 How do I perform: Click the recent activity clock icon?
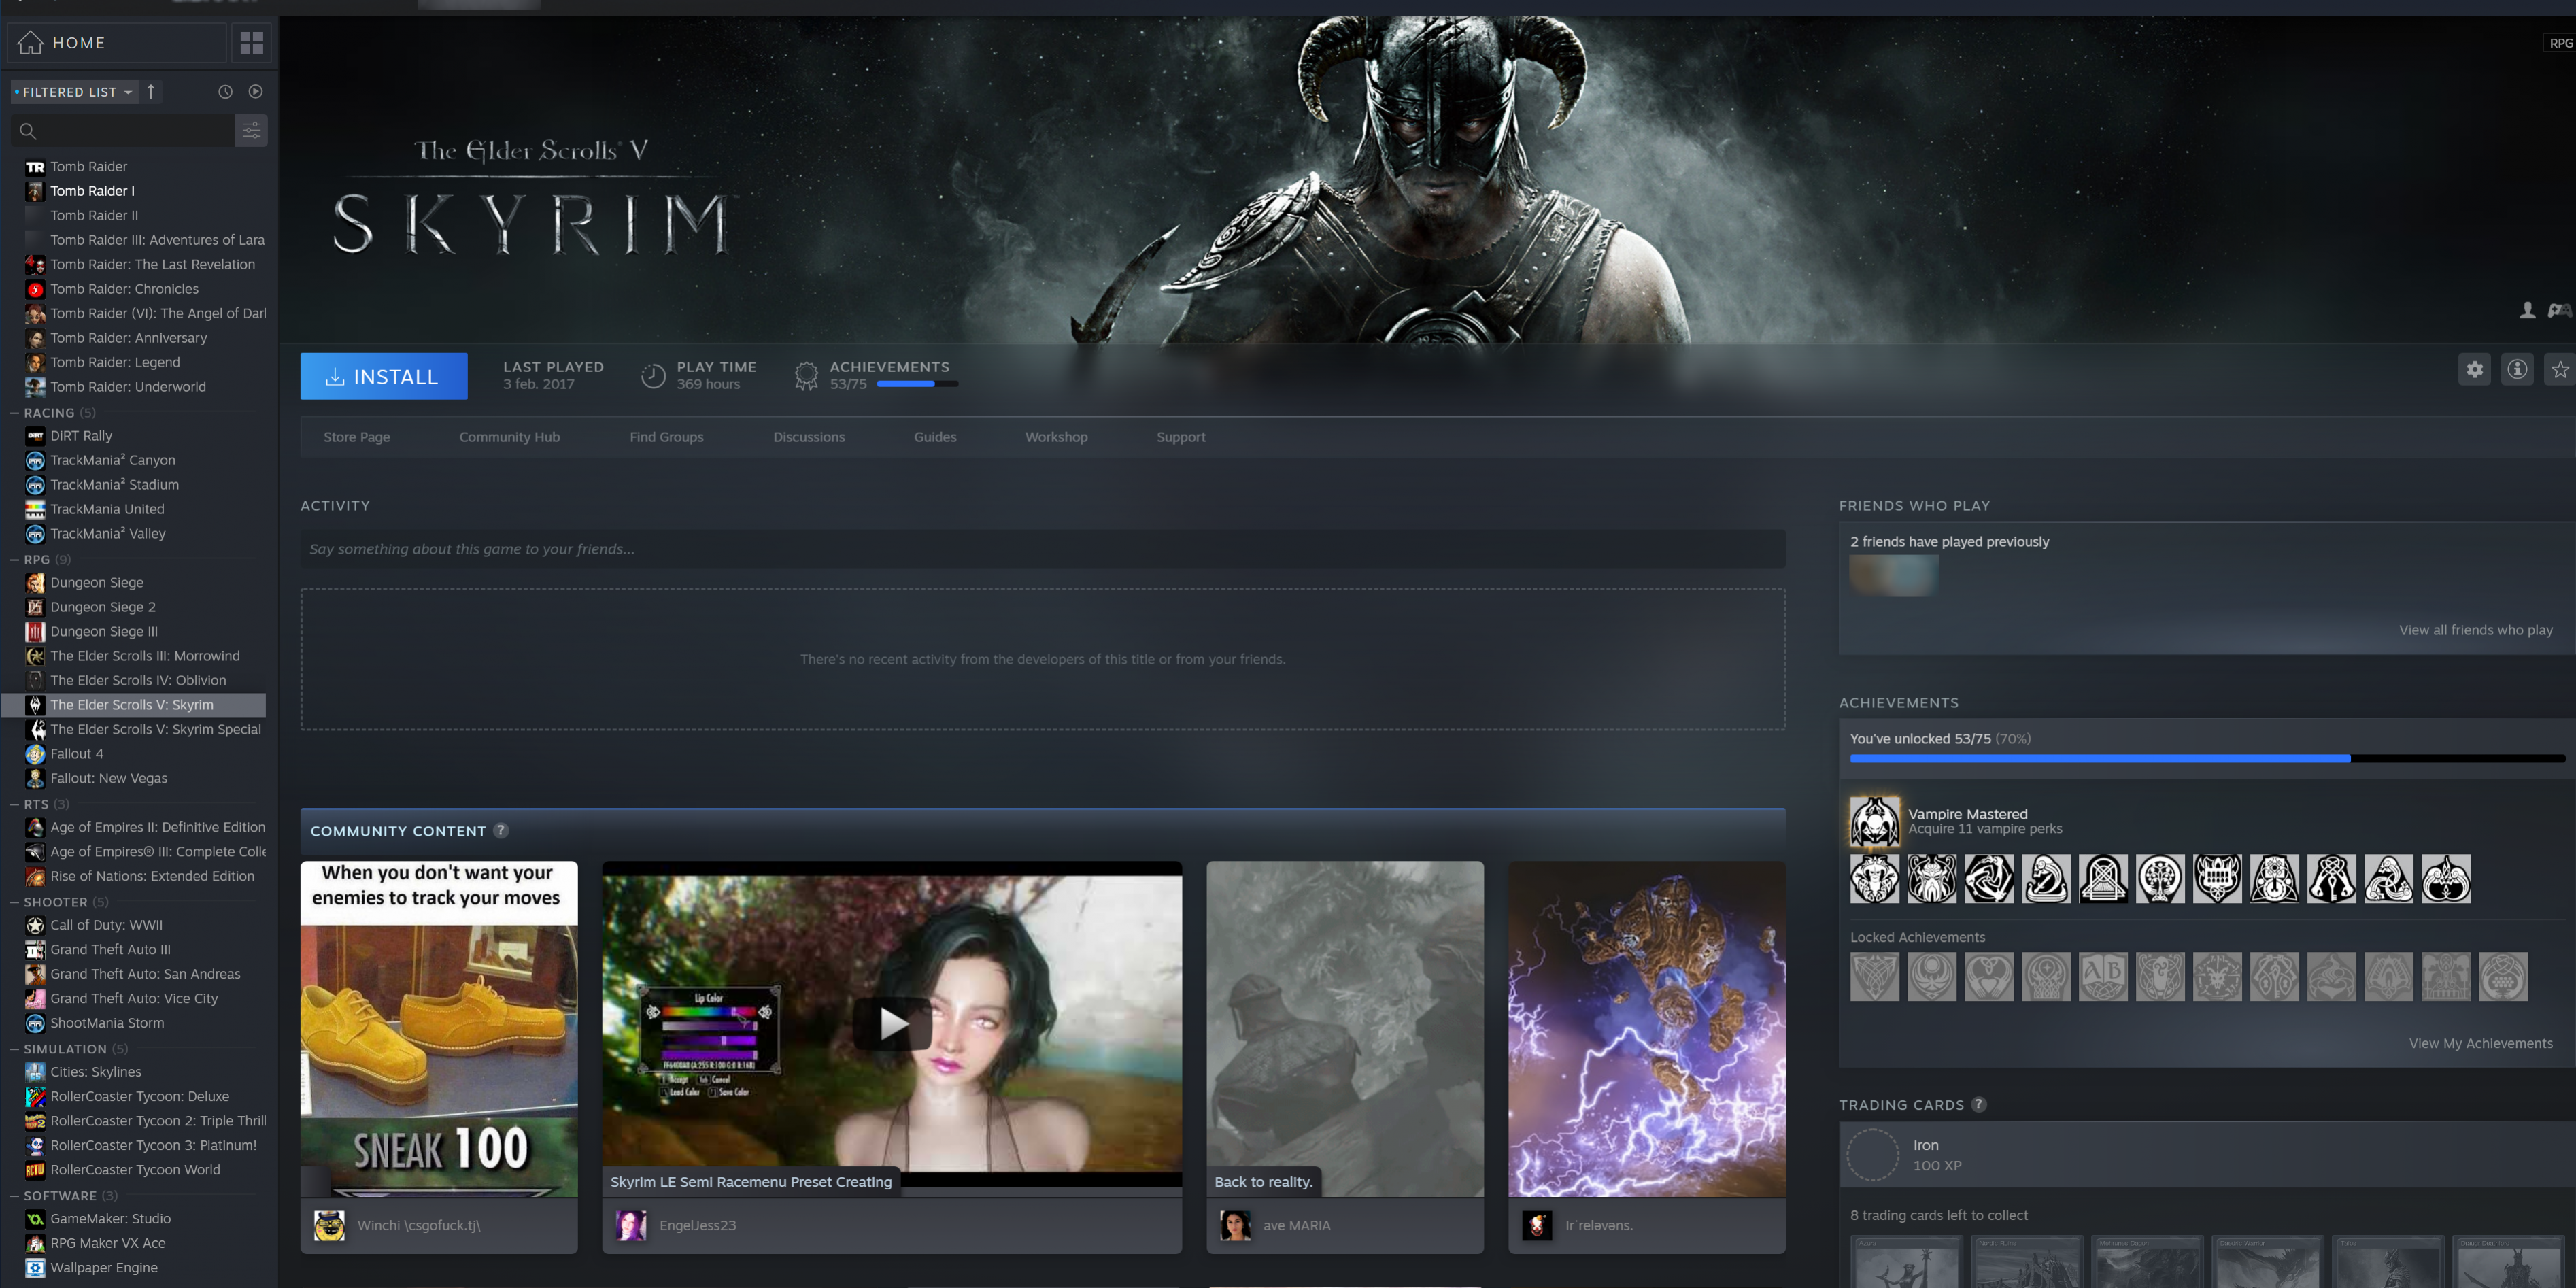[225, 92]
